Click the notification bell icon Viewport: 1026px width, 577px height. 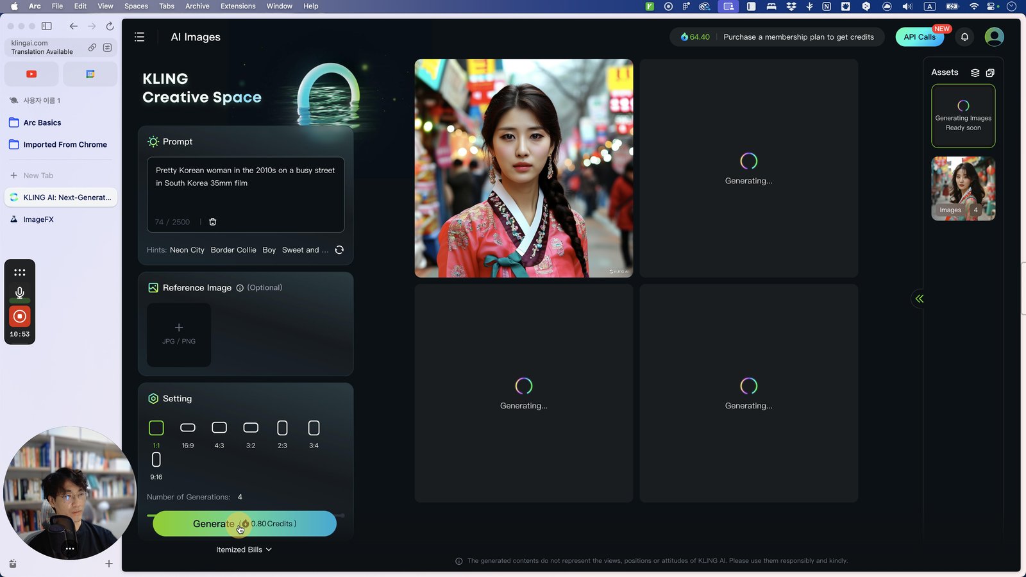964,37
